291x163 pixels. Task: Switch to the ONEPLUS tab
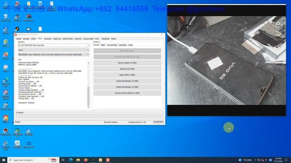pos(57,39)
